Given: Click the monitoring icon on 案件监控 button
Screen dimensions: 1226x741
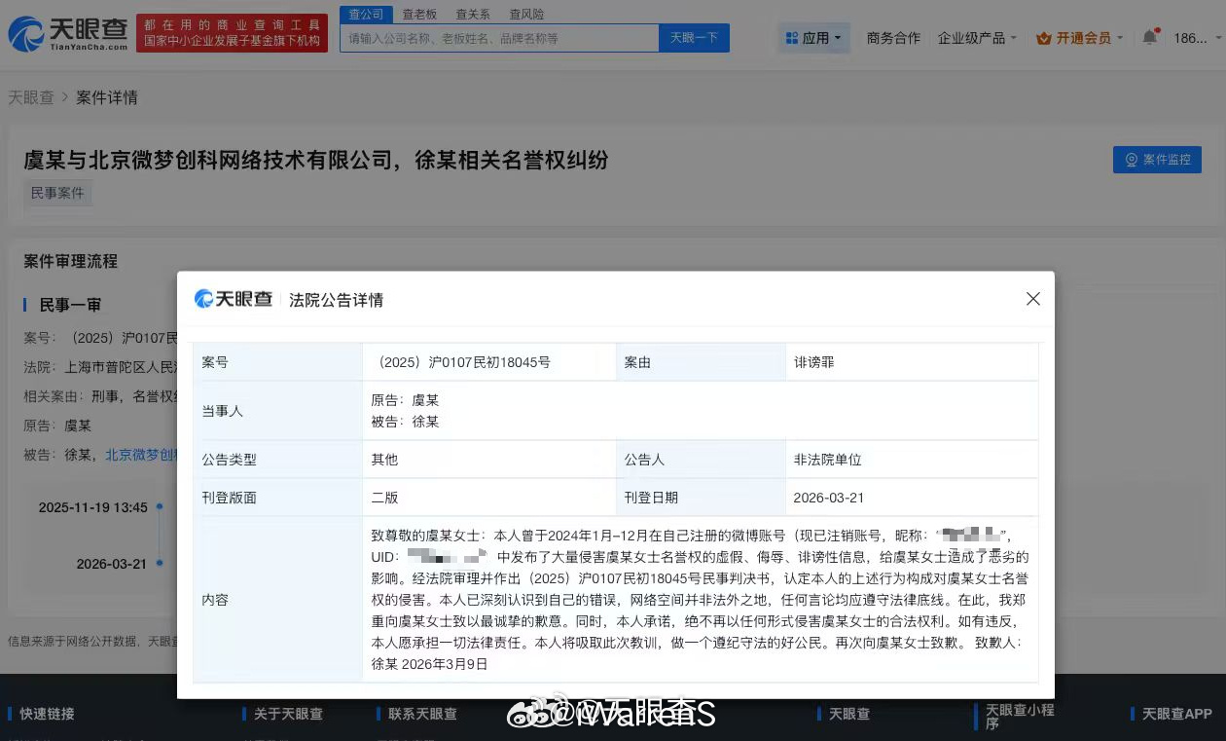Looking at the screenshot, I should pos(1130,160).
